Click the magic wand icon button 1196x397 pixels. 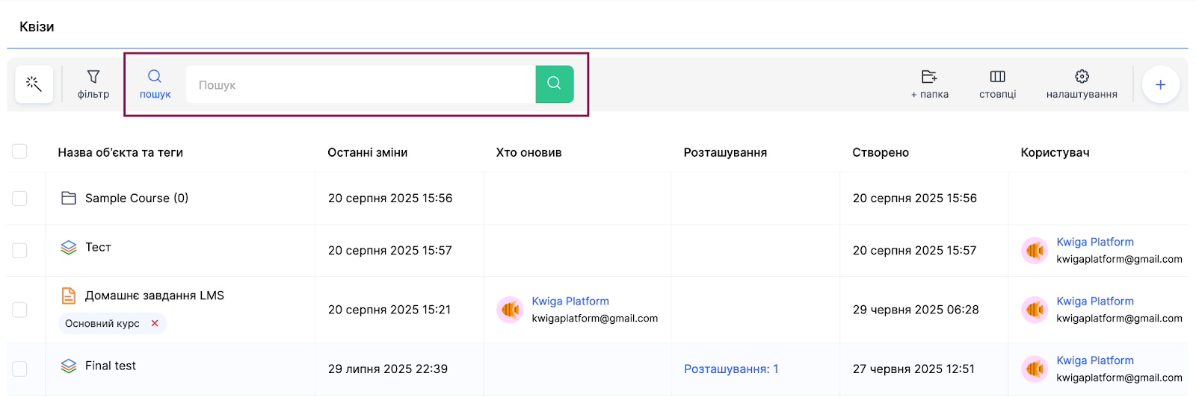click(34, 84)
